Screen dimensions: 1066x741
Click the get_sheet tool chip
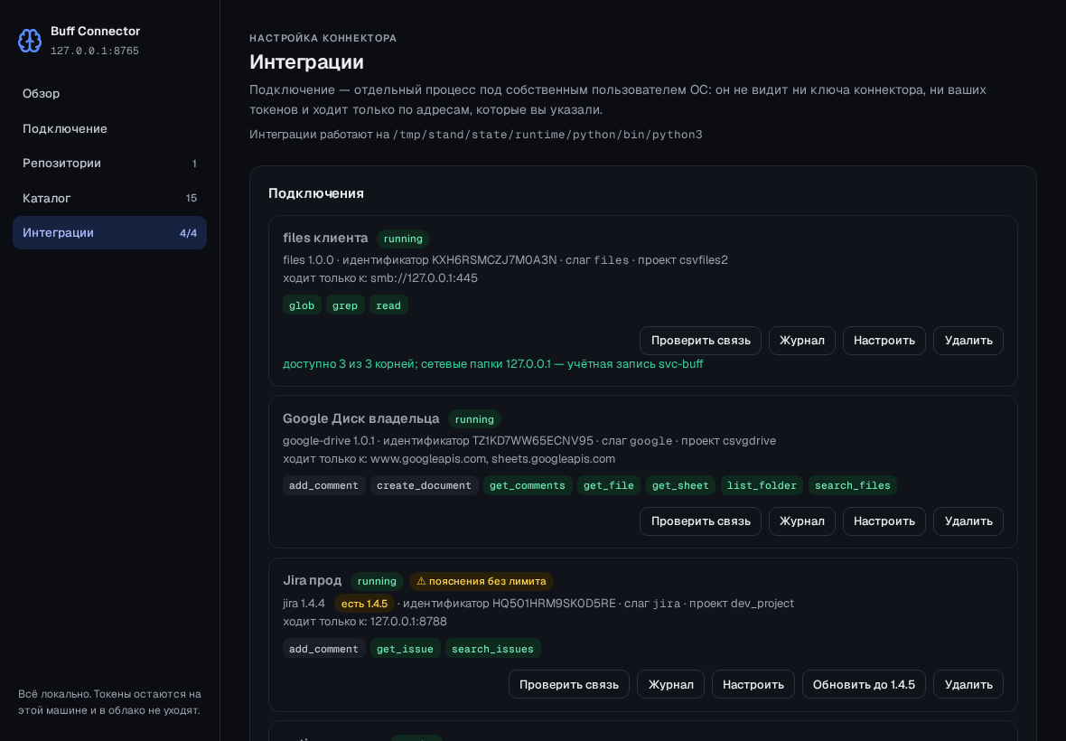click(680, 485)
